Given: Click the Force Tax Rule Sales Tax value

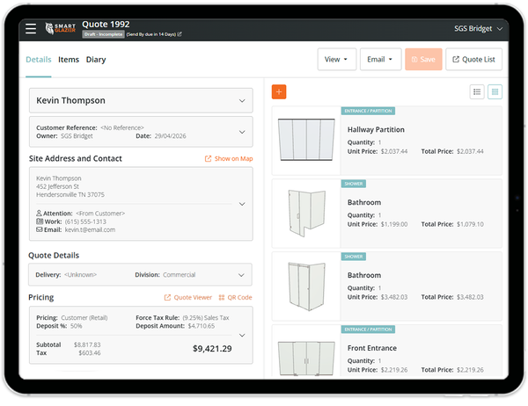Looking at the screenshot, I should point(206,318).
